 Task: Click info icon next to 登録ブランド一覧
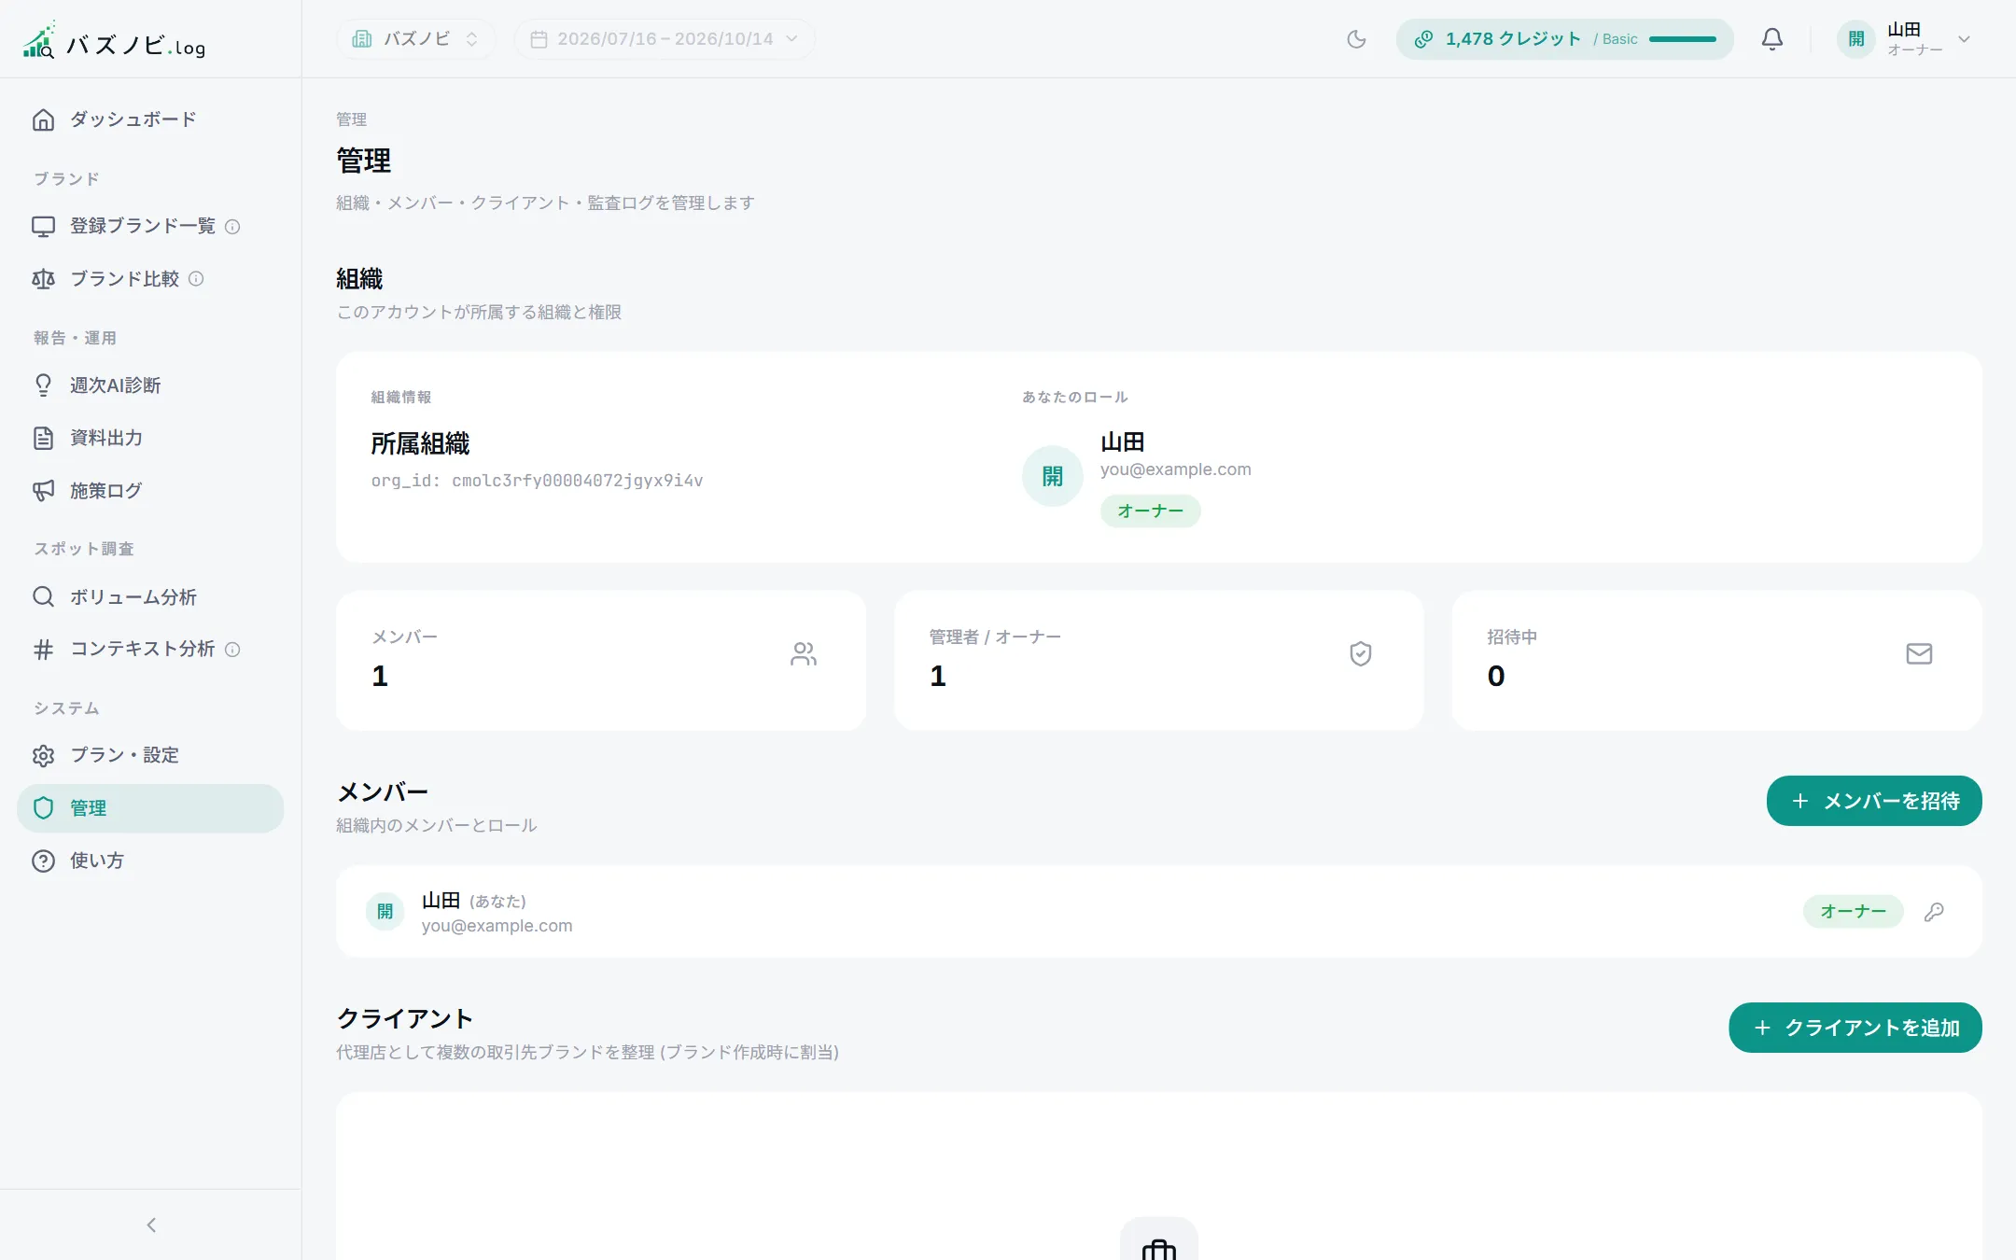point(233,227)
